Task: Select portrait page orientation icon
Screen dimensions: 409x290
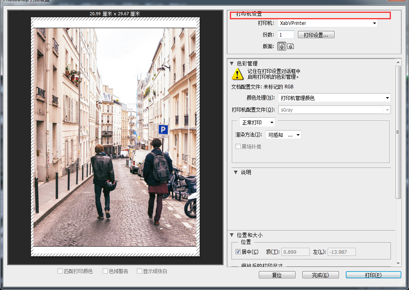Action: pos(282,46)
